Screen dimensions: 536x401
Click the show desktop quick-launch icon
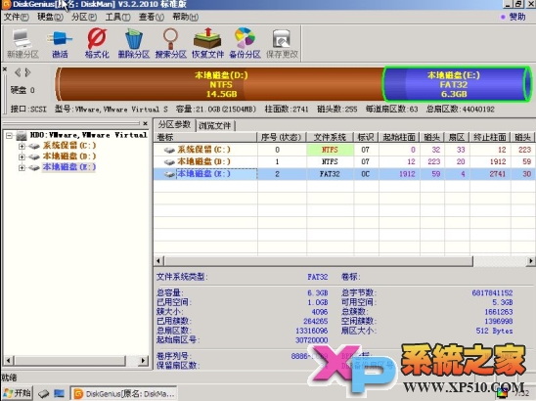[59, 394]
